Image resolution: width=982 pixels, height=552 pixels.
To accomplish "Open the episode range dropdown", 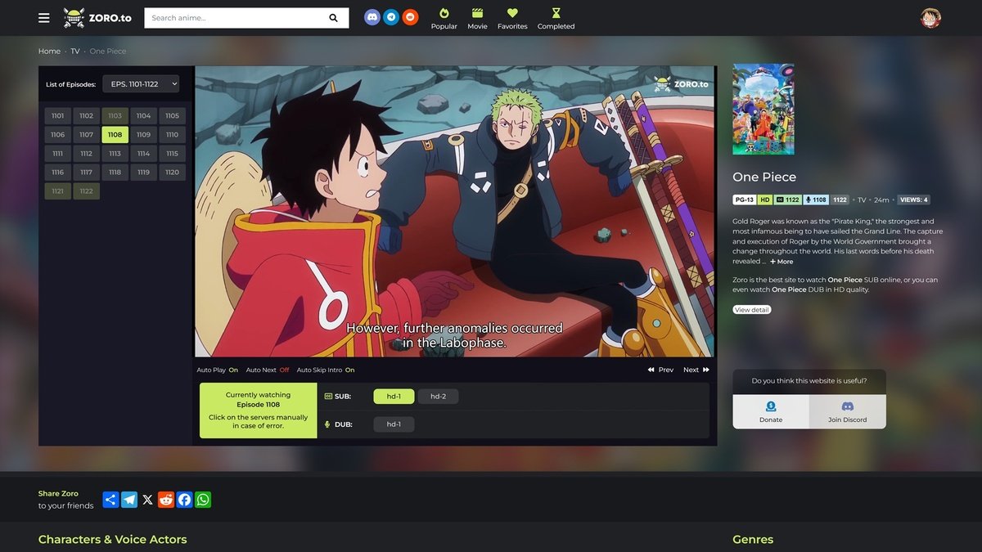I will coord(140,84).
